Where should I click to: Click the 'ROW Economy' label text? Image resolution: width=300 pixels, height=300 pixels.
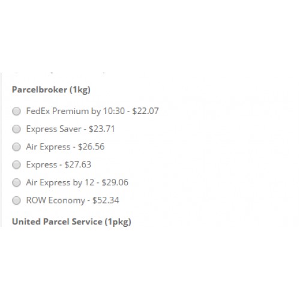coord(56,200)
